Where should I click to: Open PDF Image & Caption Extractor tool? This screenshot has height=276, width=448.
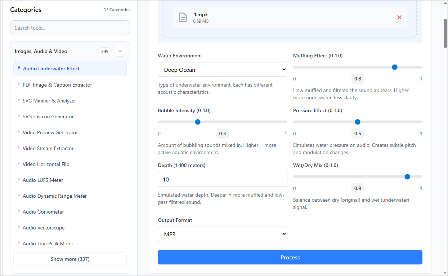pyautogui.click(x=57, y=85)
